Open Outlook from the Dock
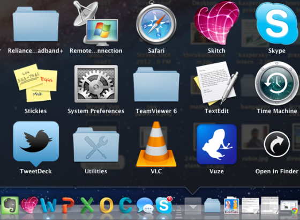Image resolution: width=300 pixels, height=220 pixels. 107,205
